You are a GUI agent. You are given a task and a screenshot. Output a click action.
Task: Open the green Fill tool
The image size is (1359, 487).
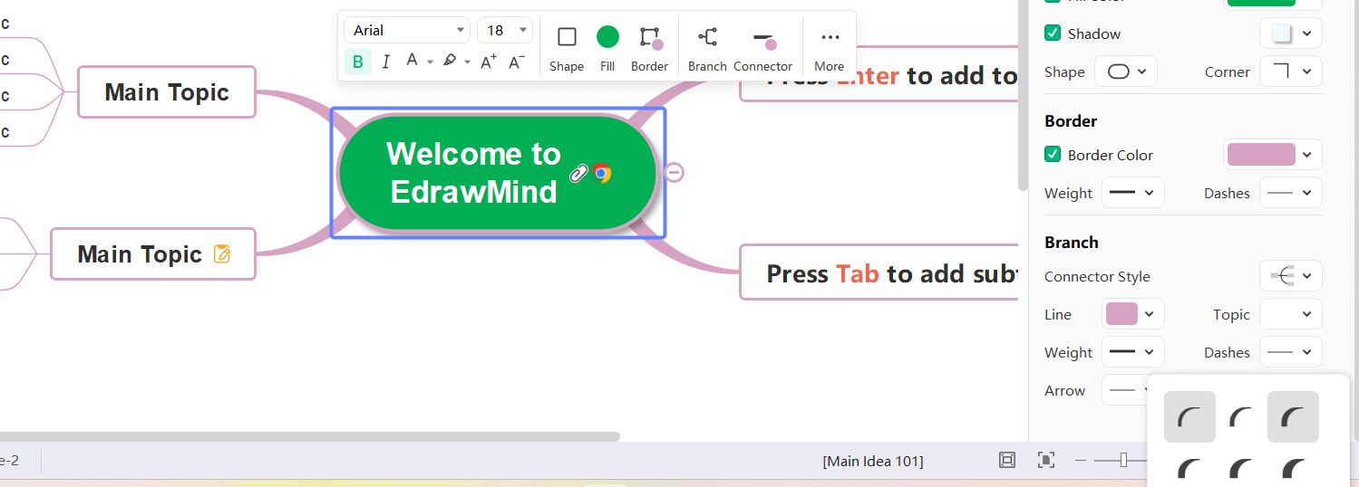607,48
